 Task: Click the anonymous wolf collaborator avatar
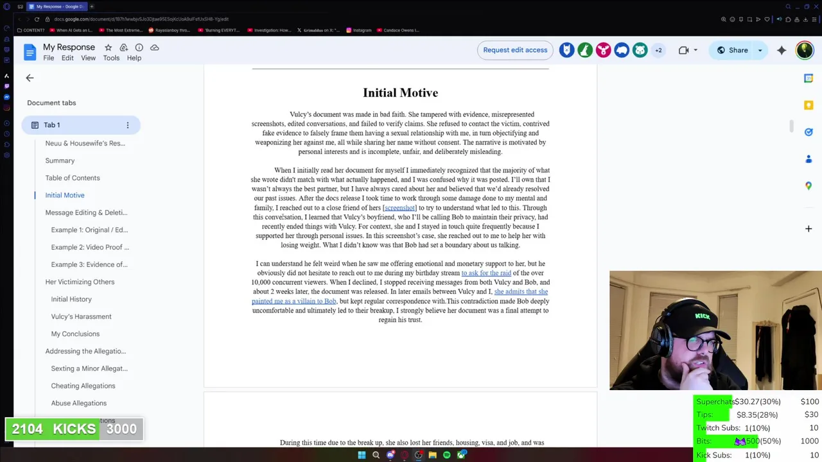(x=566, y=50)
